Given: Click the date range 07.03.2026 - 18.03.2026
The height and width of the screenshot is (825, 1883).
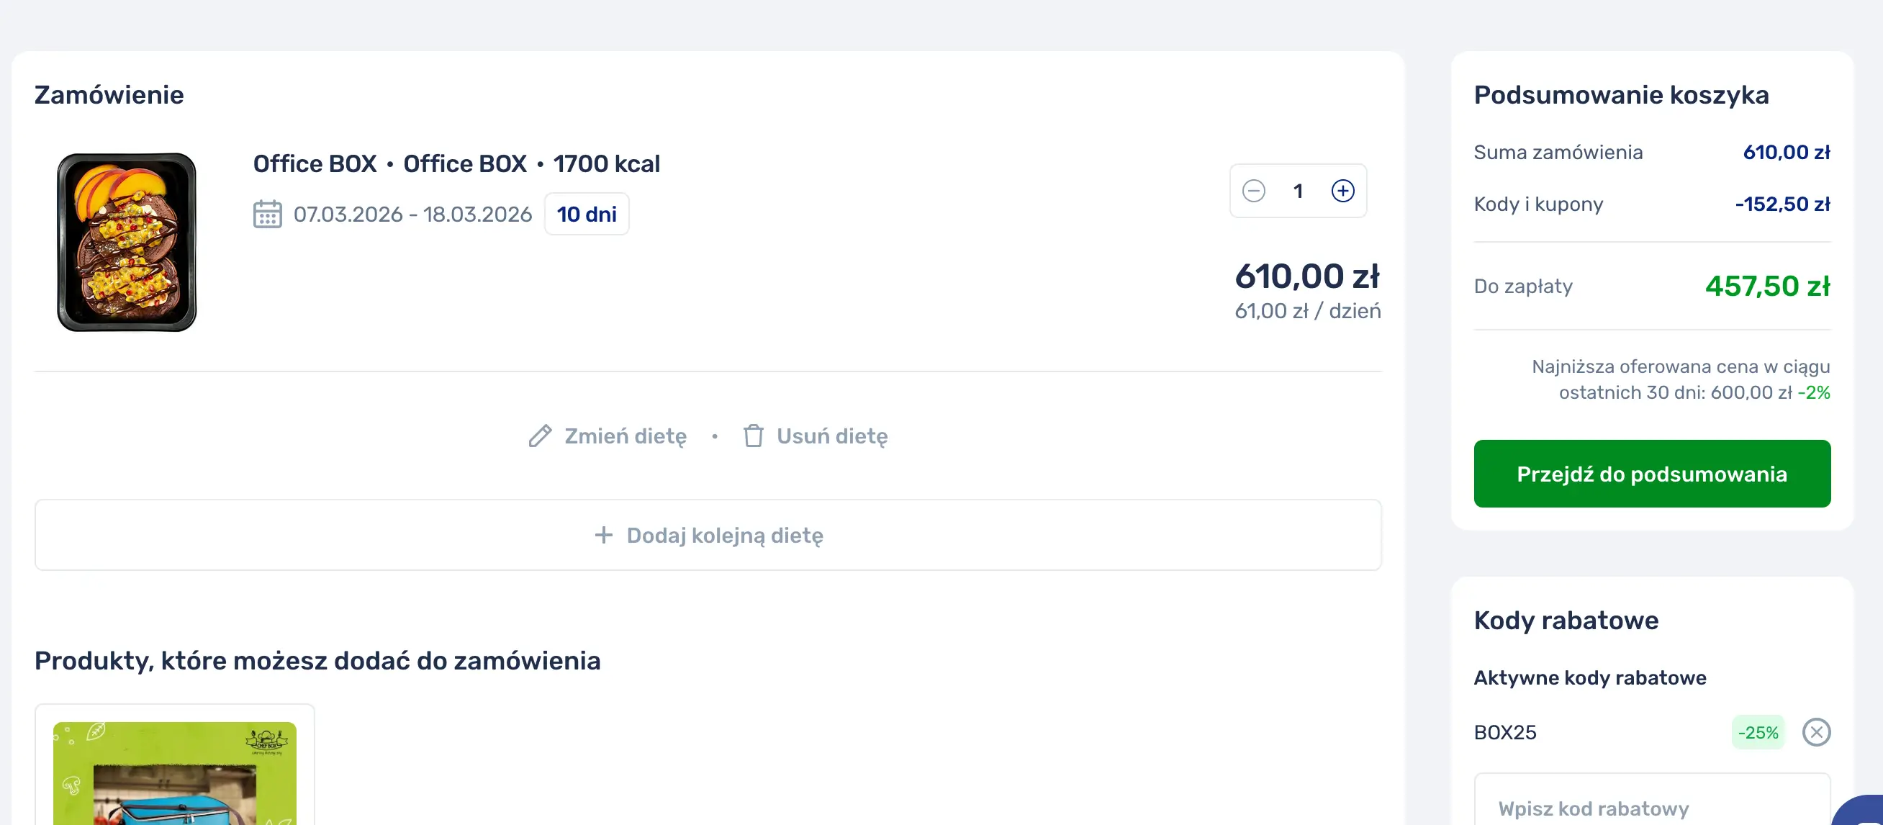Looking at the screenshot, I should (412, 215).
